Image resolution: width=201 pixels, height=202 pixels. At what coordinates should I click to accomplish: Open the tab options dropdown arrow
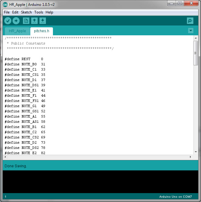191,31
